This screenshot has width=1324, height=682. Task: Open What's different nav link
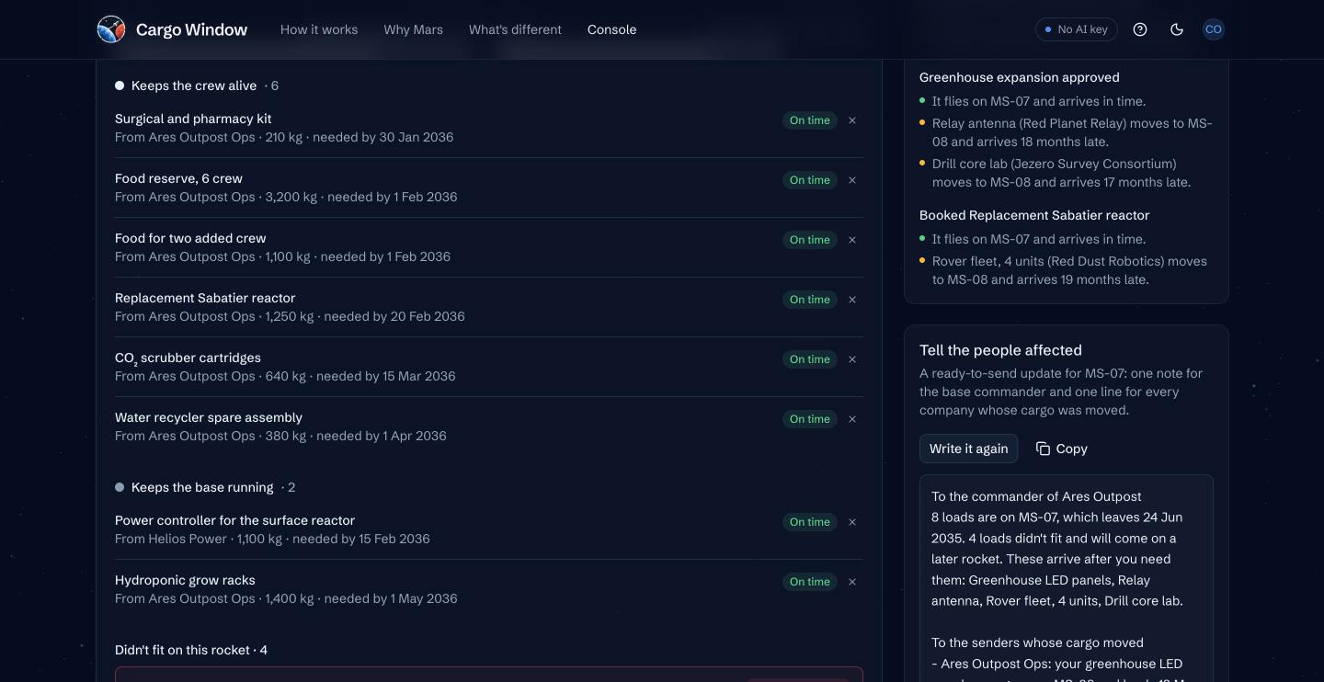(515, 29)
